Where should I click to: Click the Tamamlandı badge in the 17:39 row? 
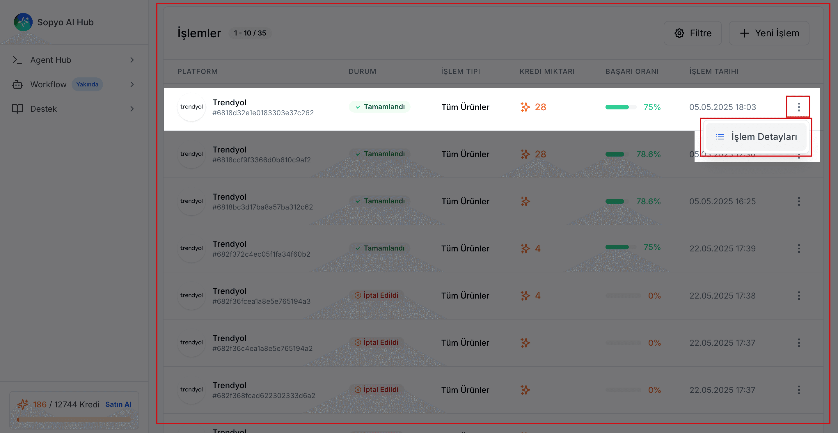point(380,248)
